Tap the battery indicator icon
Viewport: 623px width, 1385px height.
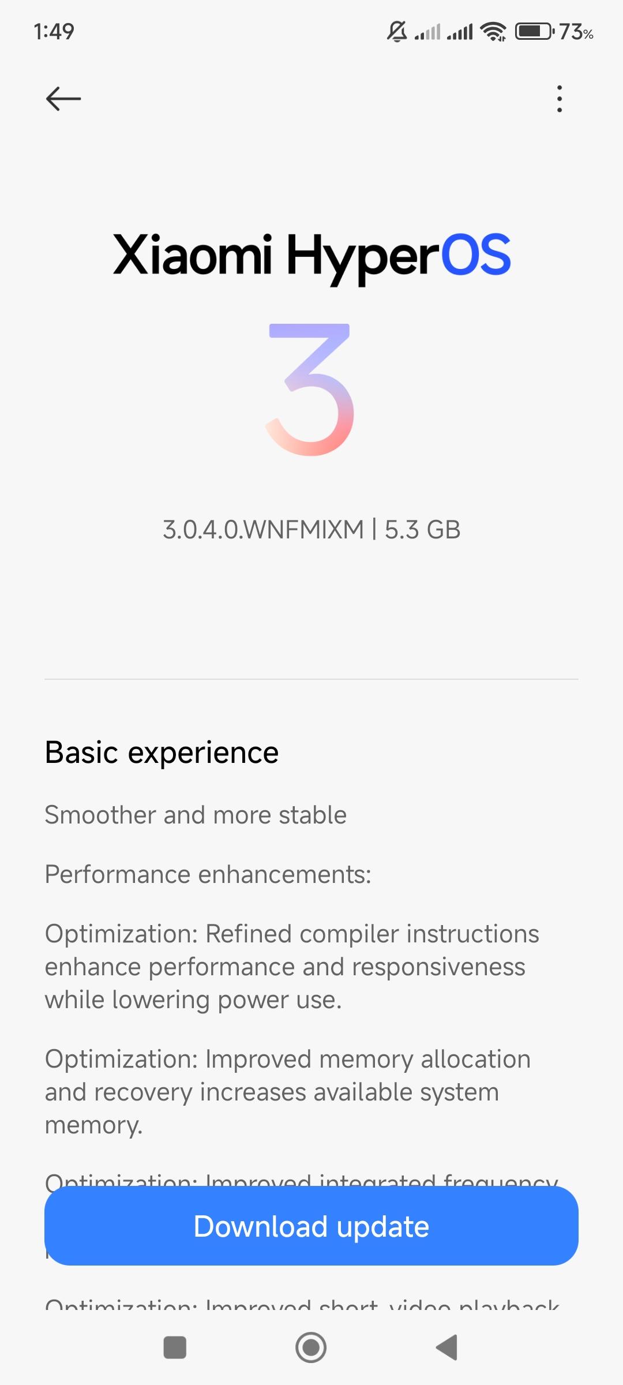tap(534, 31)
